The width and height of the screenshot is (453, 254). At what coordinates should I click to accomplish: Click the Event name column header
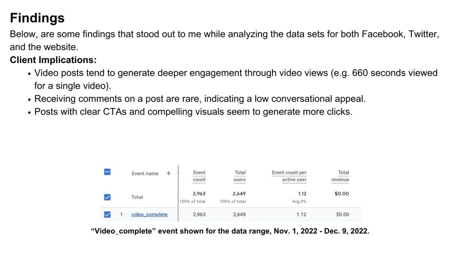[x=145, y=174]
